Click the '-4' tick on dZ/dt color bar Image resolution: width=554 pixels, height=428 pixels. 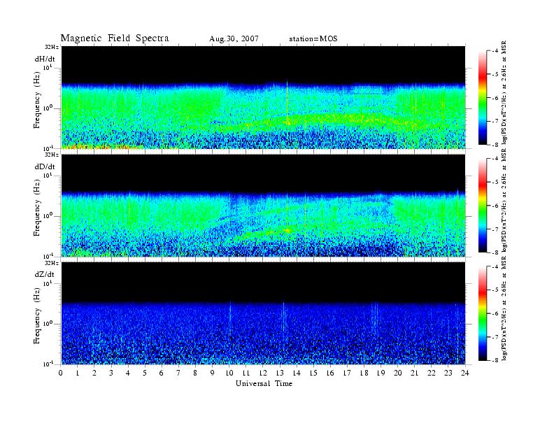tap(495, 266)
